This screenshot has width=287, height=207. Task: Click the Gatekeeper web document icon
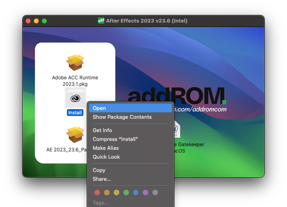coord(177,129)
